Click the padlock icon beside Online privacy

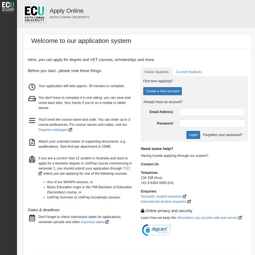[x=143, y=211]
